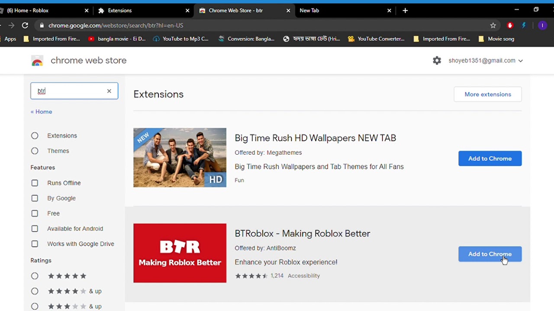Enable the Runs Offline checkbox

(x=35, y=183)
